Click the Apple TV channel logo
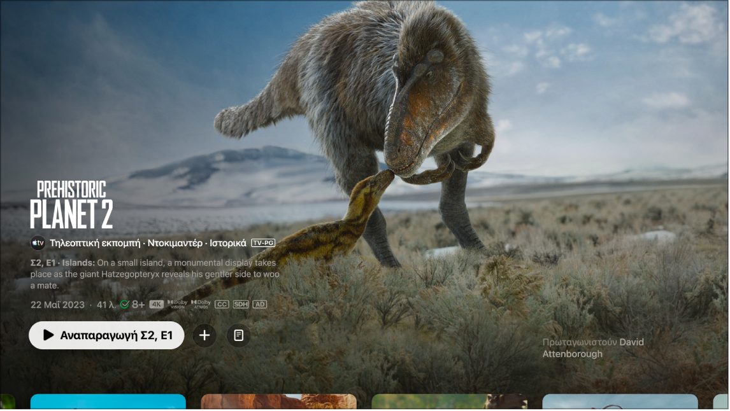The height and width of the screenshot is (411, 730). 38,243
